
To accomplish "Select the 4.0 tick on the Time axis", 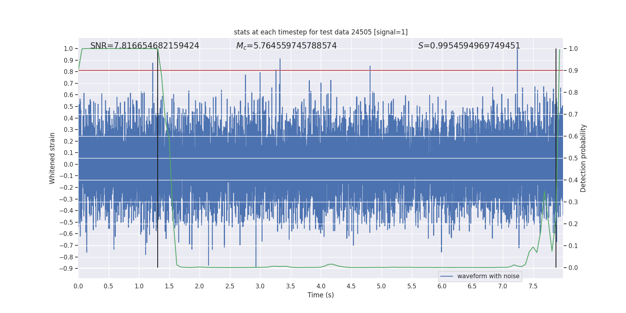I will tap(321, 286).
